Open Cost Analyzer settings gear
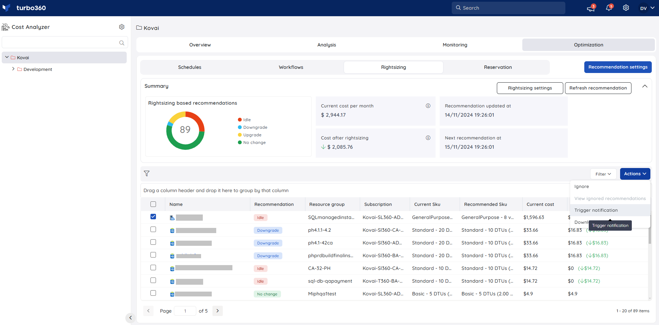The image size is (659, 325). coord(122,27)
